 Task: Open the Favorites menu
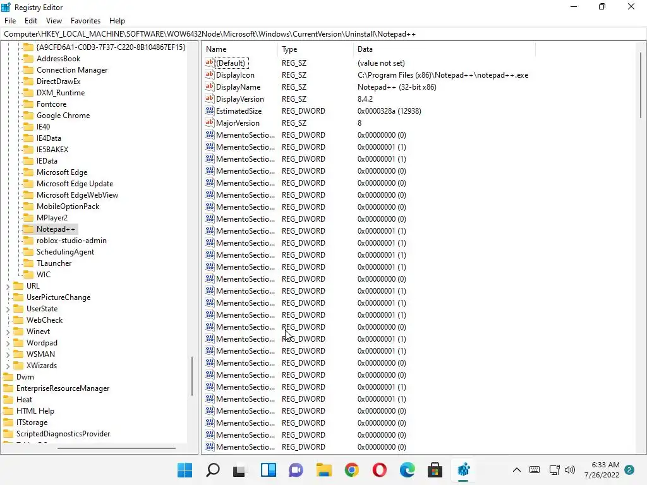pyautogui.click(x=85, y=21)
